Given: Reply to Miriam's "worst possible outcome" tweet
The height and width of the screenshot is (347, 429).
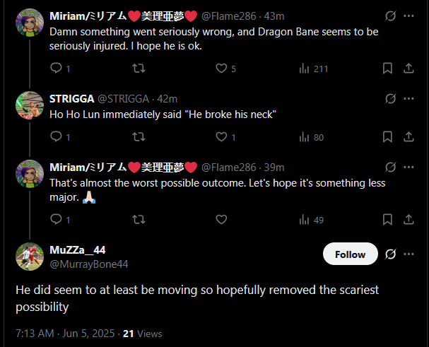Looking at the screenshot, I should coord(57,220).
